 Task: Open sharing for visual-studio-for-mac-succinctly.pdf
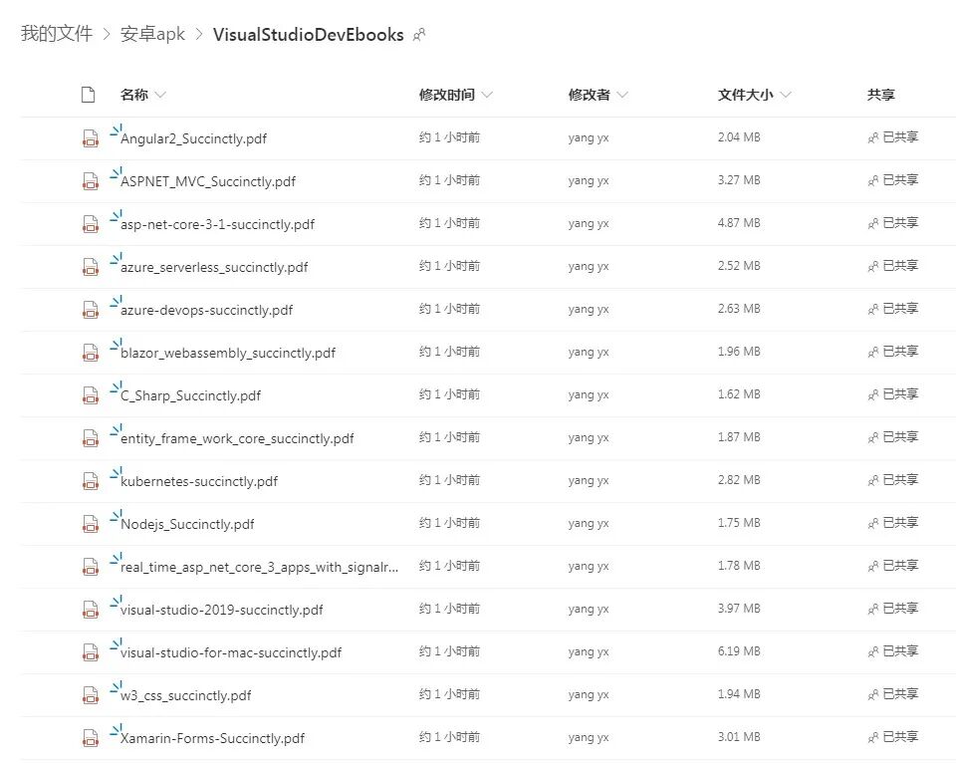893,650
